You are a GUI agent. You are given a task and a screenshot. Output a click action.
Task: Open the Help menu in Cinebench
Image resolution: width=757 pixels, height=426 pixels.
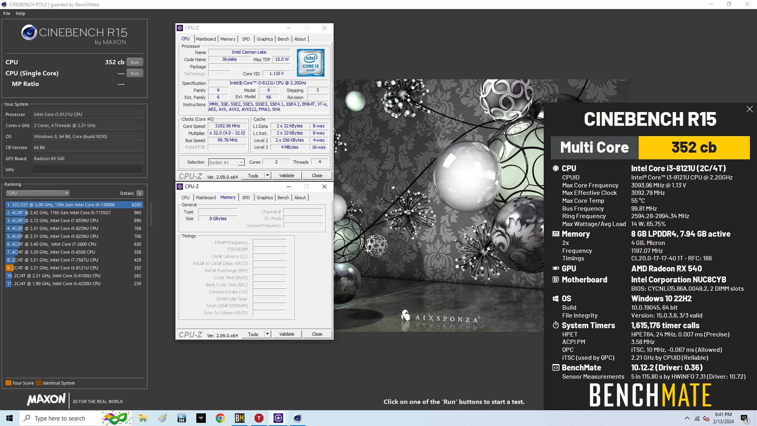click(x=21, y=13)
